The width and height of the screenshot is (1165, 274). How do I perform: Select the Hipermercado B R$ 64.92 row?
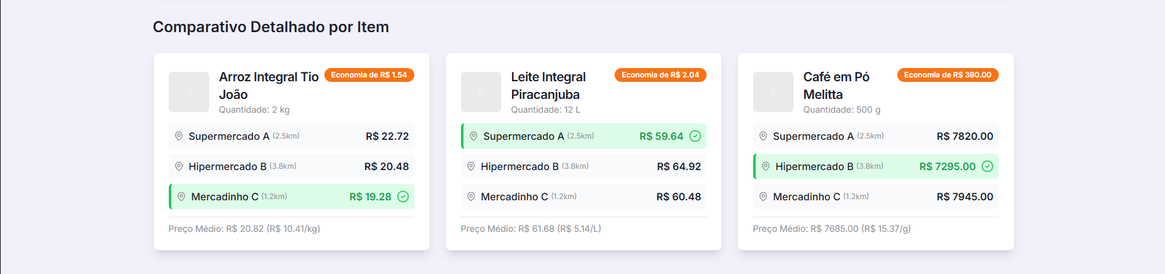[x=584, y=166]
